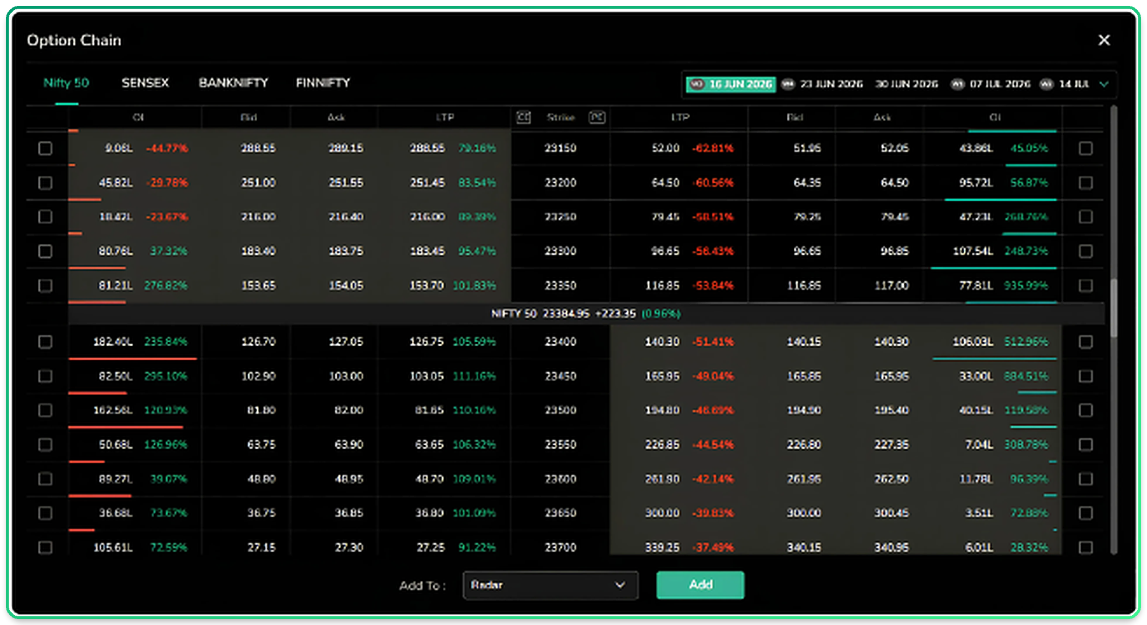Screen dimensions: 1147x625
Task: Close the Option Chain dialog with X
Action: (x=1103, y=40)
